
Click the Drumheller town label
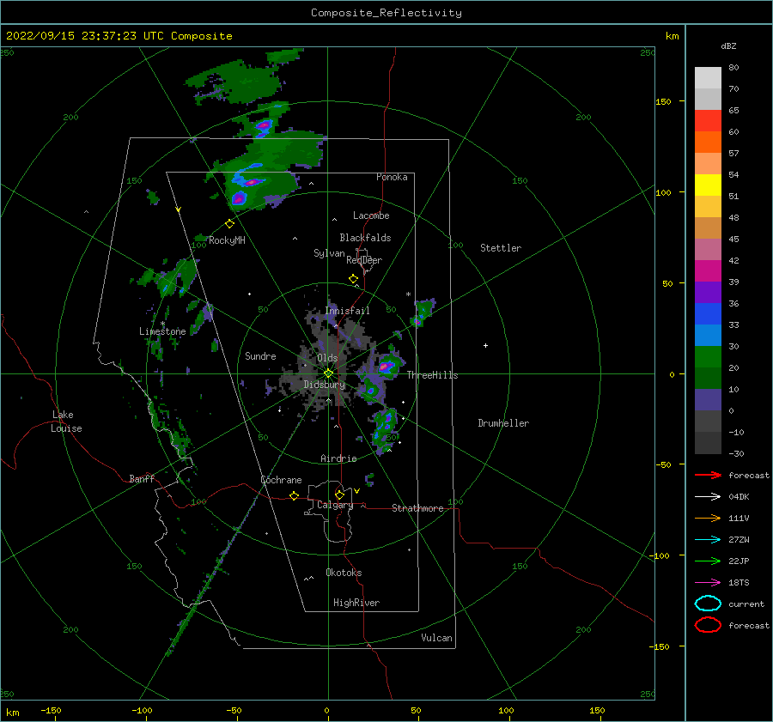point(503,423)
